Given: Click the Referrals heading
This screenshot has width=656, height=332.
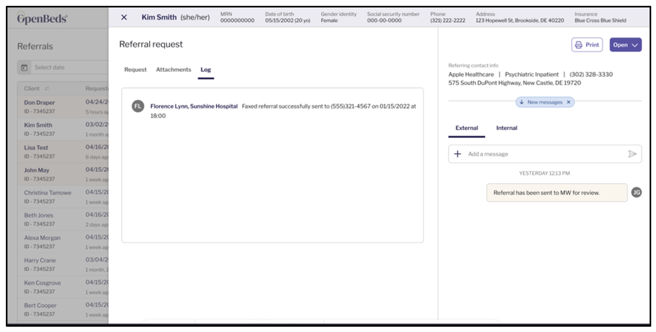Looking at the screenshot, I should (35, 46).
